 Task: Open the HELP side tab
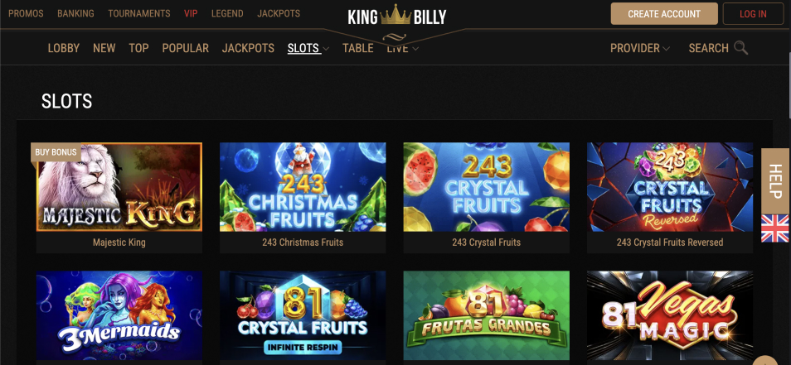point(775,181)
